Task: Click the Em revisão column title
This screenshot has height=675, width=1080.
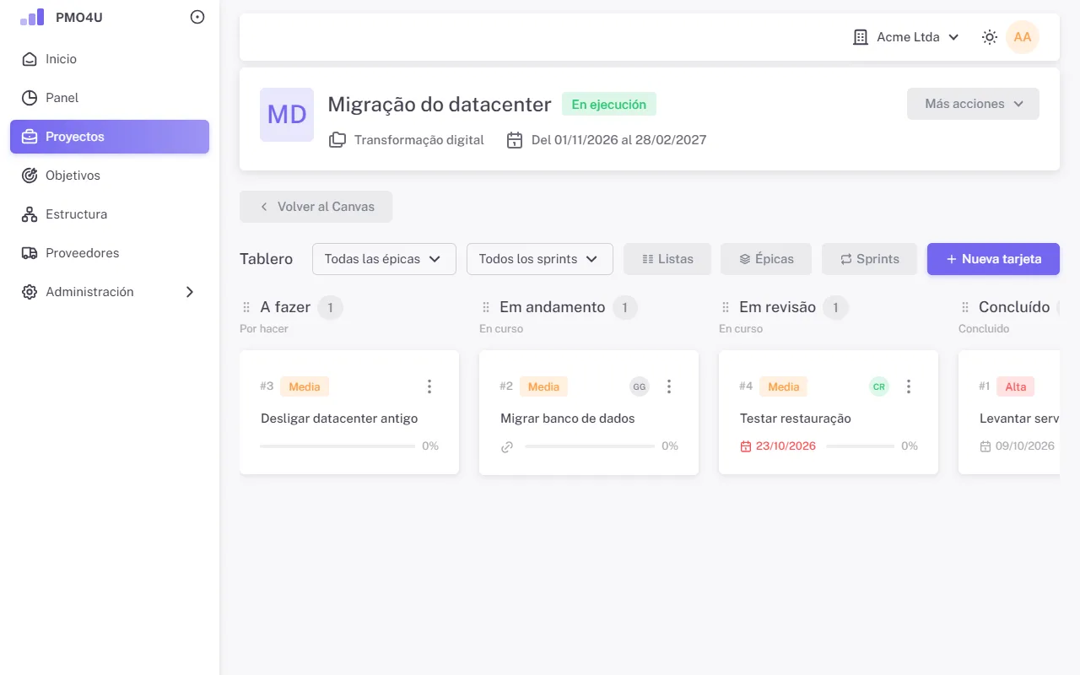Action: coord(777,307)
